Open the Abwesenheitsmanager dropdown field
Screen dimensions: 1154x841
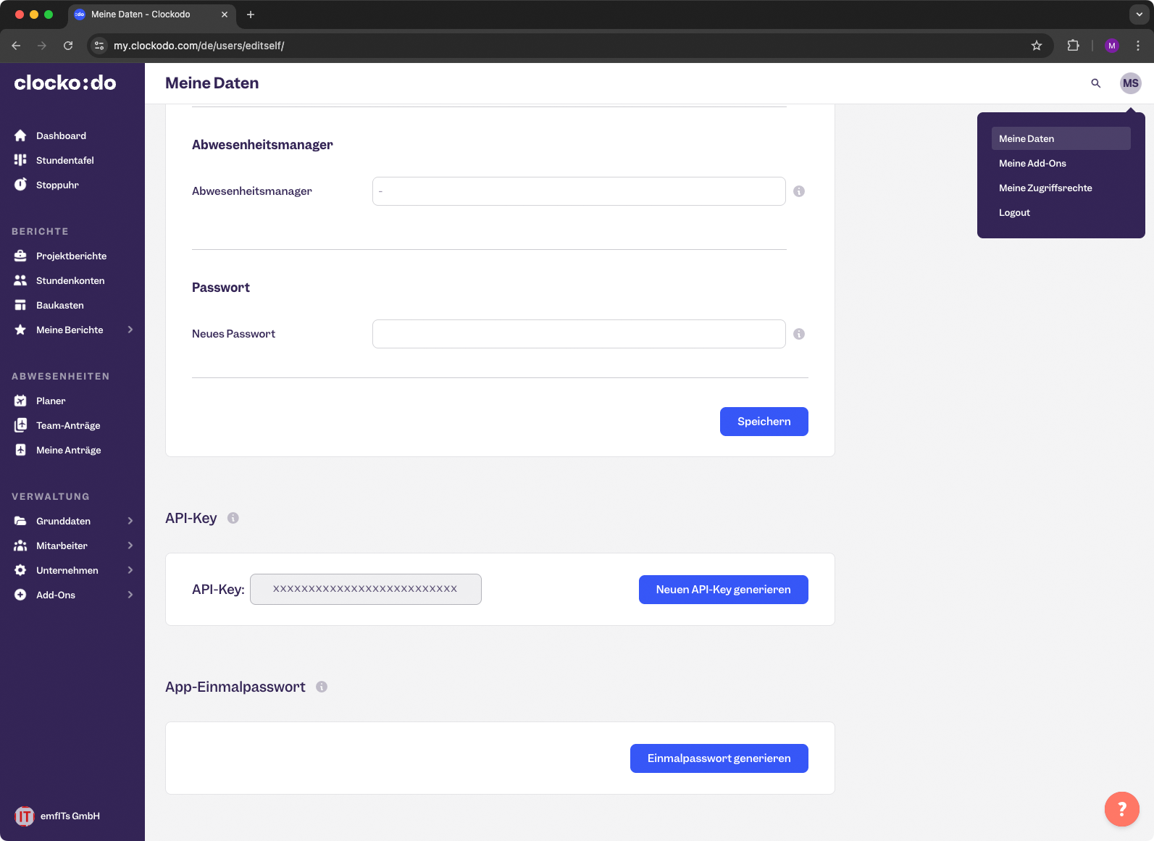point(579,191)
